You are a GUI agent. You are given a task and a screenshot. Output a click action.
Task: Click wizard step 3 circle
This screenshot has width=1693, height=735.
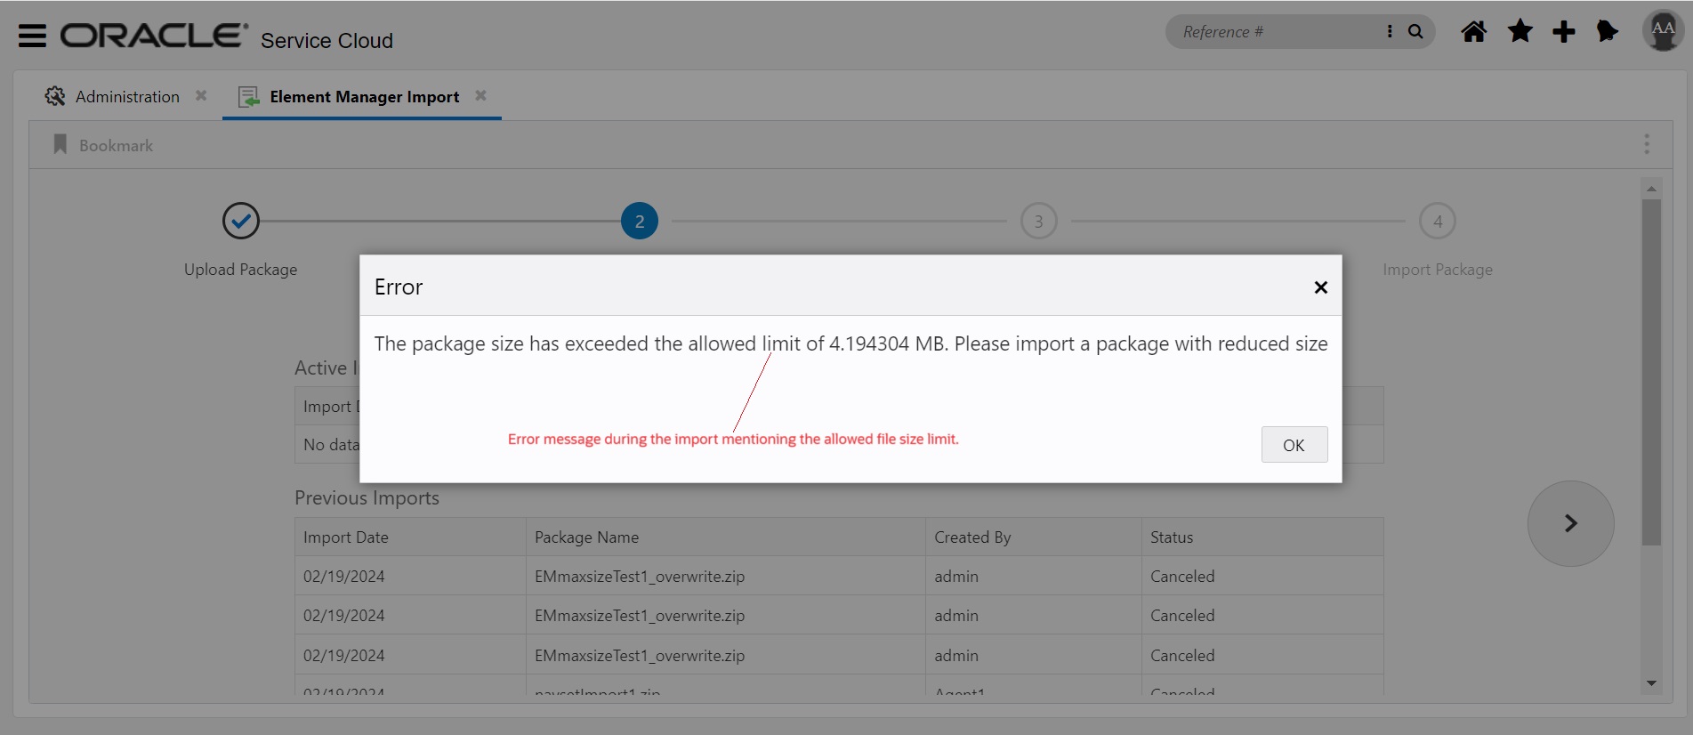(x=1039, y=221)
